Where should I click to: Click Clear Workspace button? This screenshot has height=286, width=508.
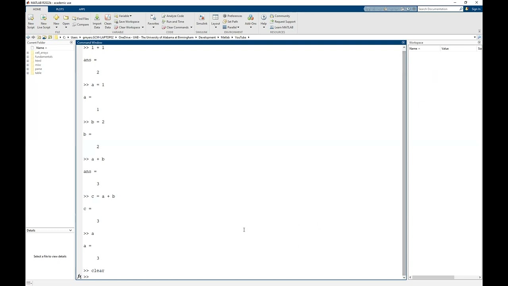point(127,27)
